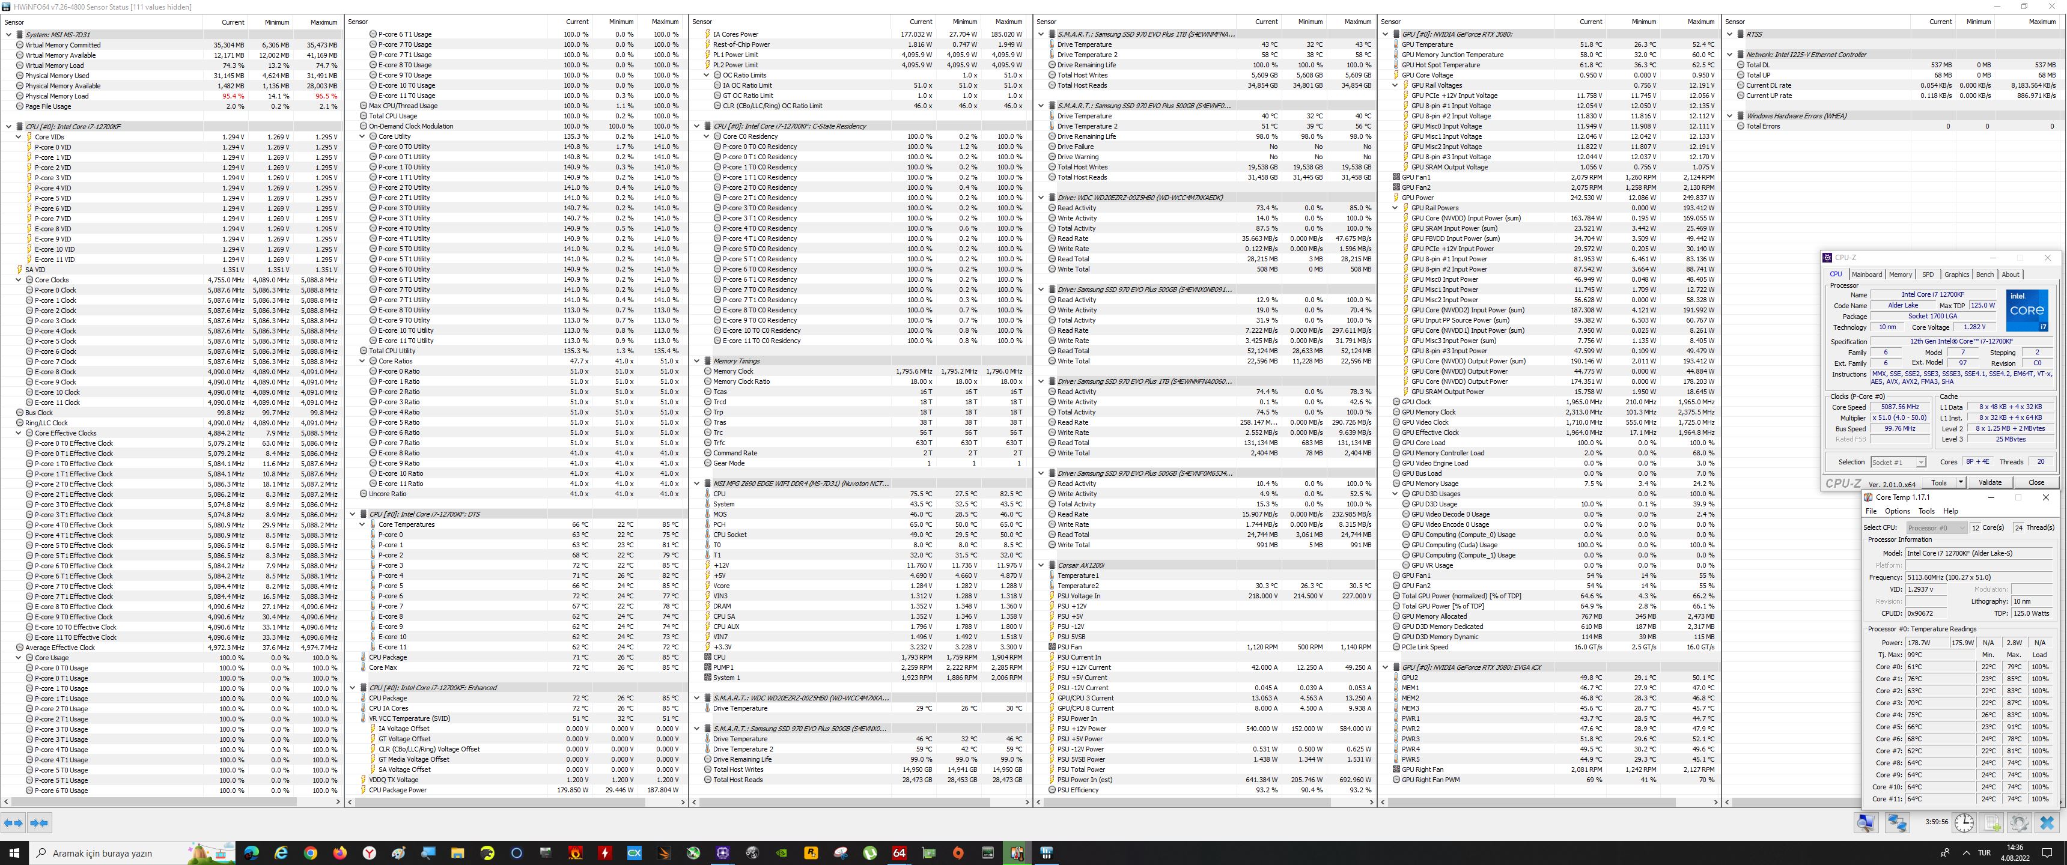The height and width of the screenshot is (865, 2067).
Task: Open File Explorer folder taskbar icon
Action: (457, 853)
